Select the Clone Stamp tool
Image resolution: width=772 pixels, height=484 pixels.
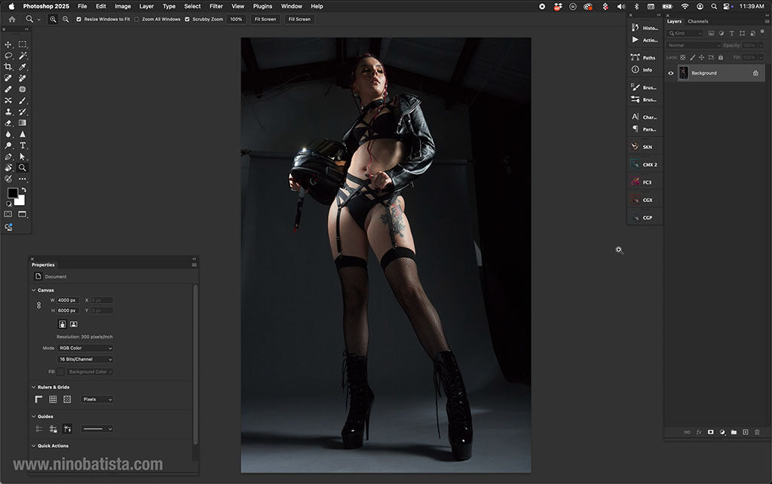point(8,112)
